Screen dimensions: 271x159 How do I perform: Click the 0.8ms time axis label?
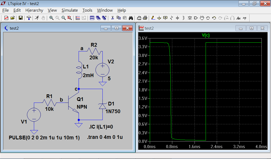pyautogui.click(x=172, y=147)
